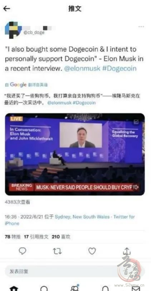Focus the 发表回复 reply input field

pos(75,272)
